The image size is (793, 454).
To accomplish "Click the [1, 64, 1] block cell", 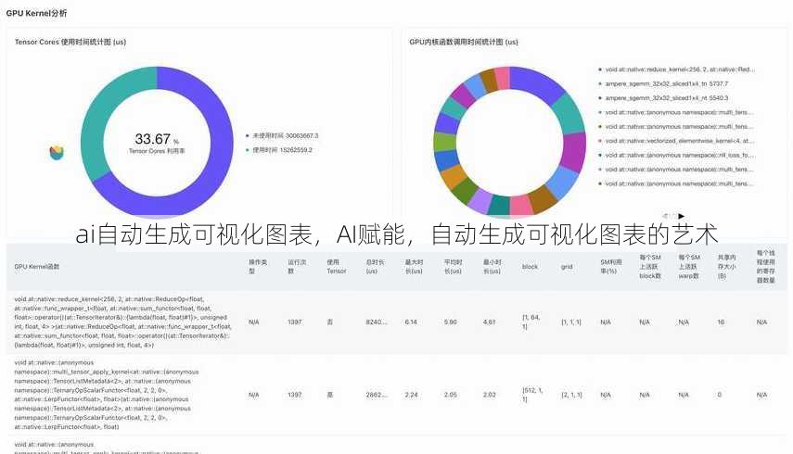I will [x=531, y=322].
